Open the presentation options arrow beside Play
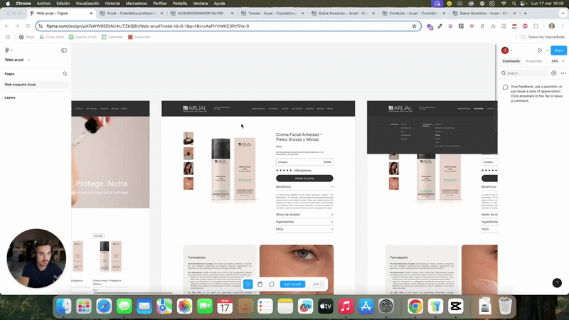This screenshot has width=569, height=320. (x=547, y=50)
